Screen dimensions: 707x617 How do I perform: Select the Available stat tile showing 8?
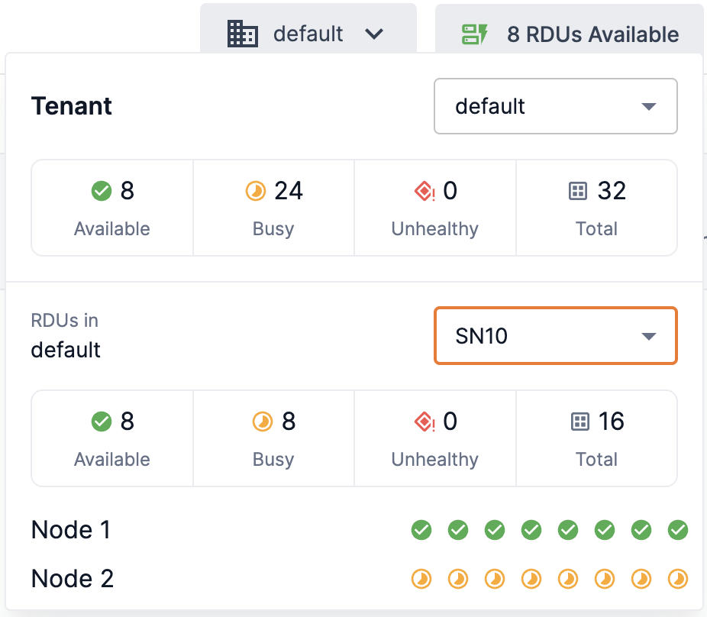111,208
